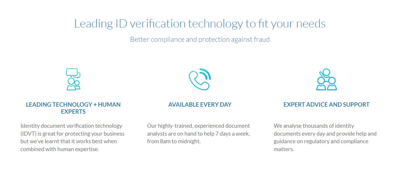Click the 'combined with human expertise' line
The height and width of the screenshot is (190, 417).
(x=60, y=149)
